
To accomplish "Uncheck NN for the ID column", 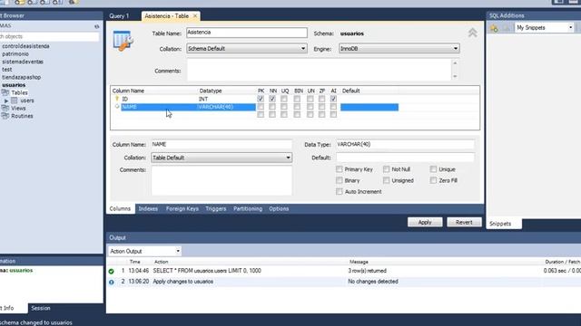I will (272, 99).
